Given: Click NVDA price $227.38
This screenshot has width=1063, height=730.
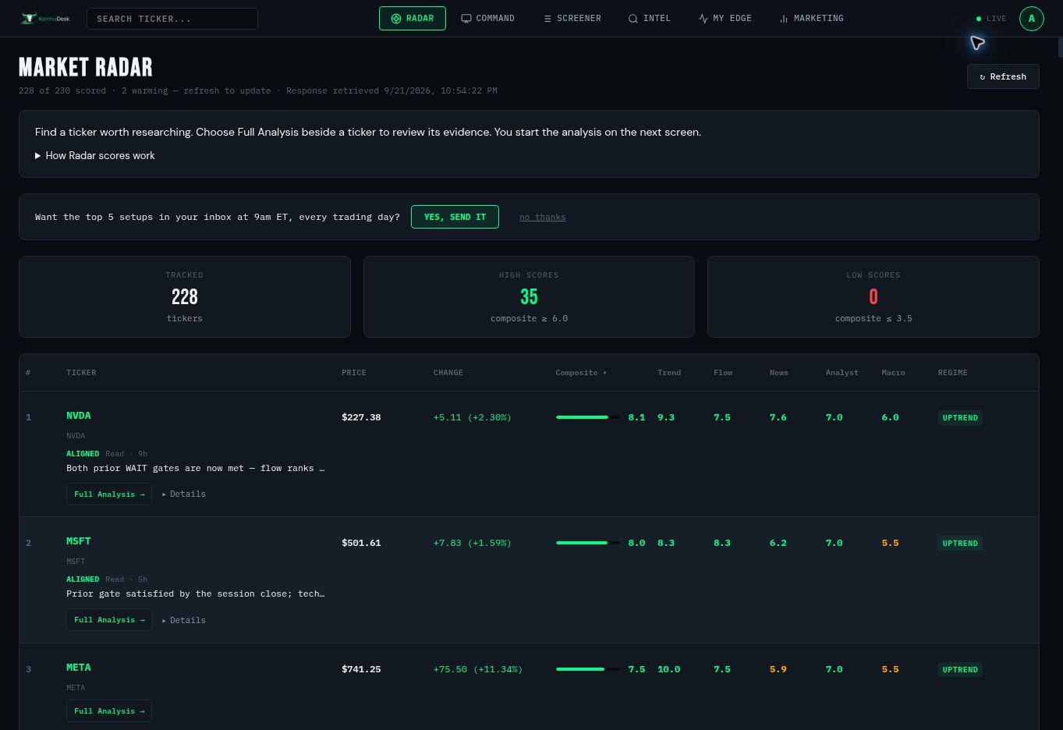Looking at the screenshot, I should [361, 417].
